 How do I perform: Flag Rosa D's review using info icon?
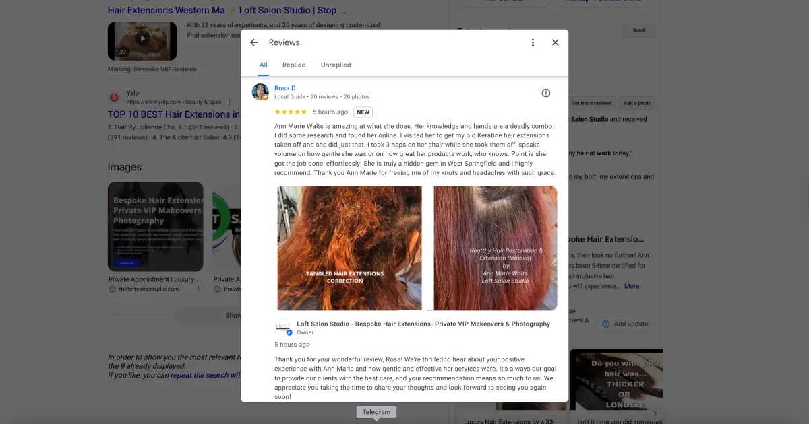click(546, 93)
